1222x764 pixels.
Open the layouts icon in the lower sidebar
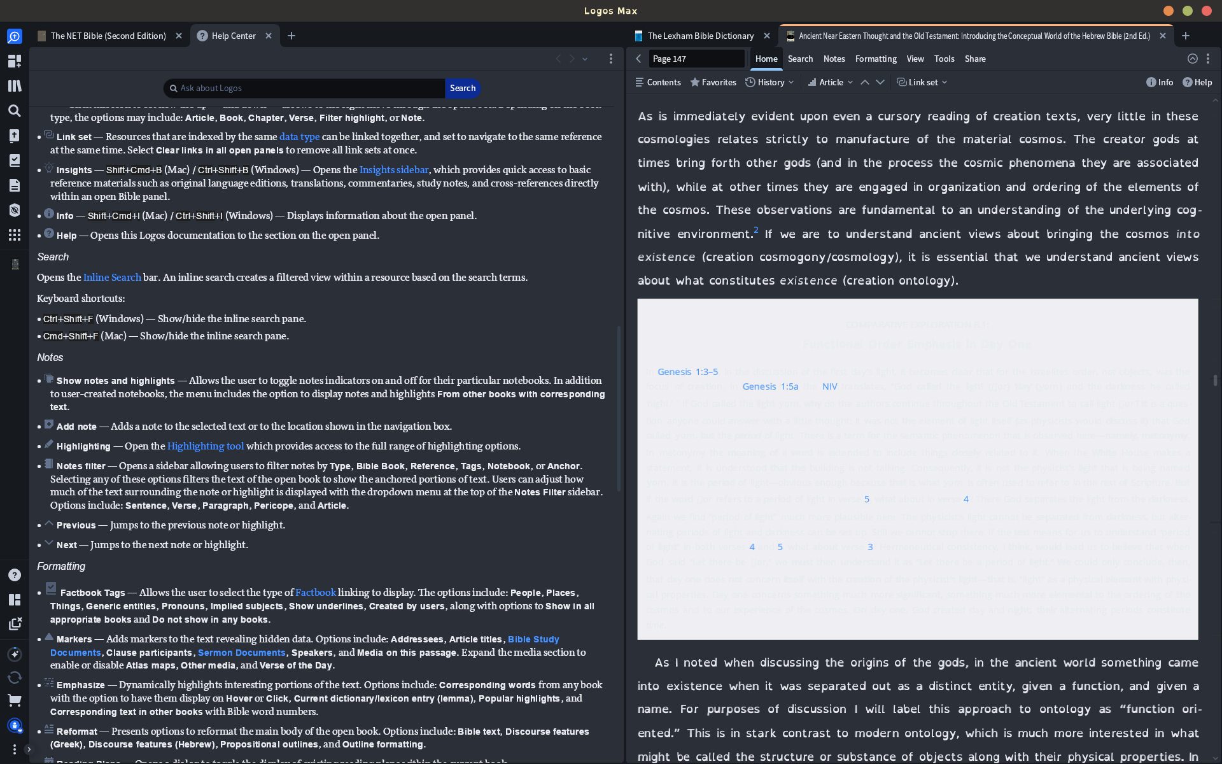tap(15, 600)
